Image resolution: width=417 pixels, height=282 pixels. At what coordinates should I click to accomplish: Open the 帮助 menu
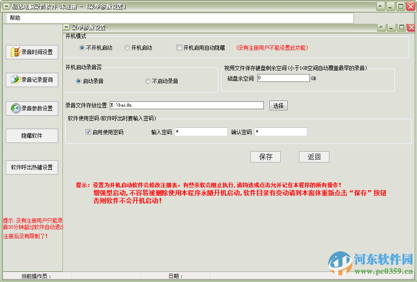(15, 18)
